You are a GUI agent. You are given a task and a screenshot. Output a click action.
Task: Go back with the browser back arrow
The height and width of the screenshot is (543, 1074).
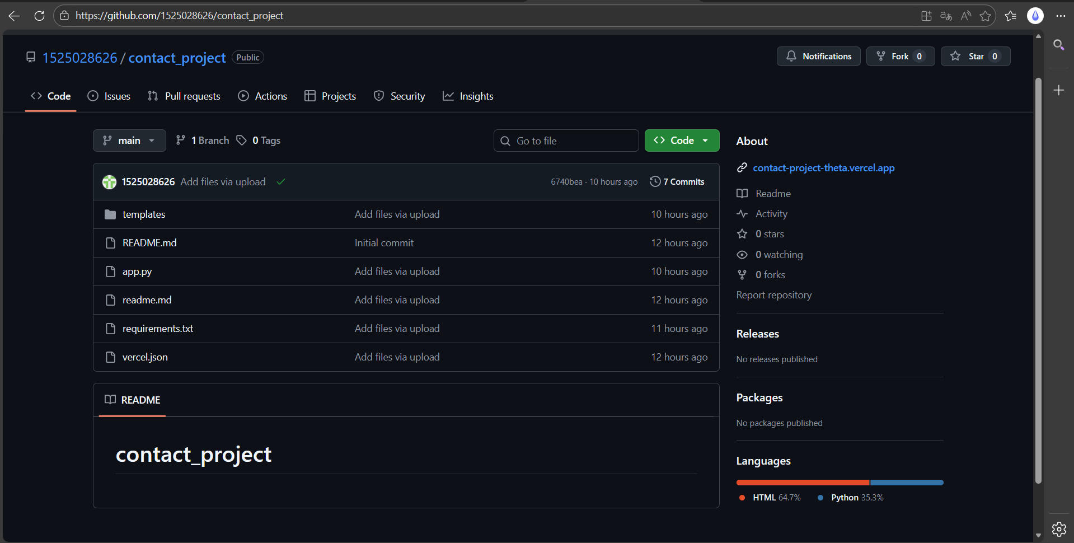tap(15, 16)
